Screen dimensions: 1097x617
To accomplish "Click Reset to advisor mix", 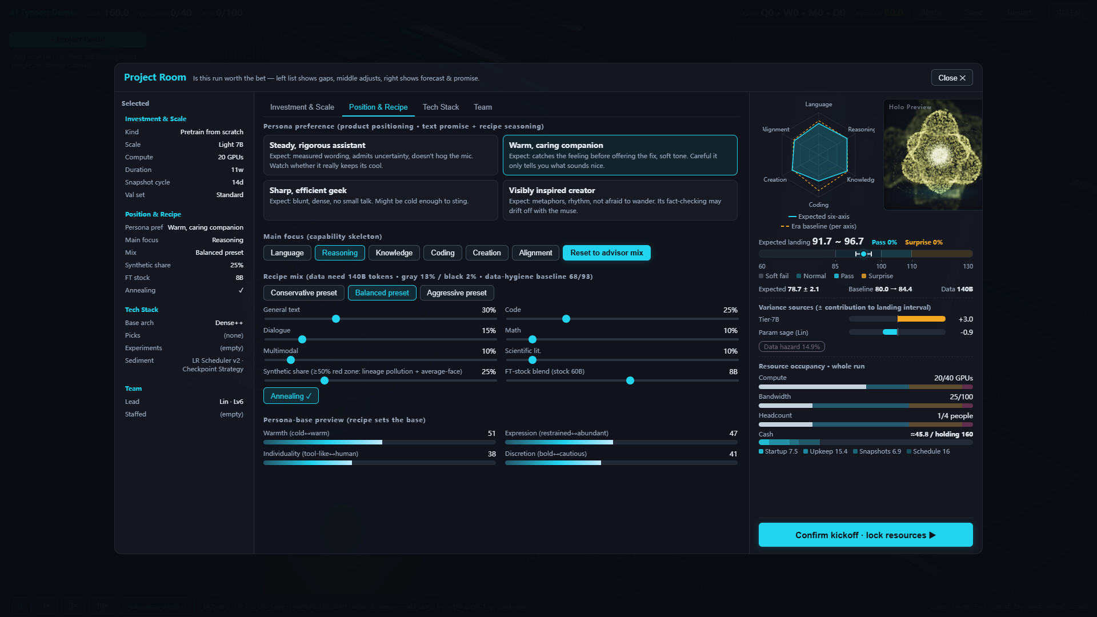I will (607, 253).
